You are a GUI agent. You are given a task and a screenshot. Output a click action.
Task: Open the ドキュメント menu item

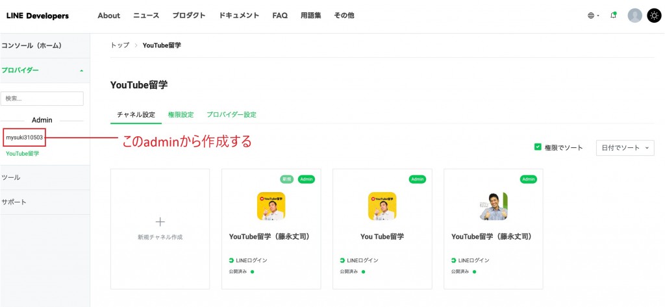tap(239, 16)
